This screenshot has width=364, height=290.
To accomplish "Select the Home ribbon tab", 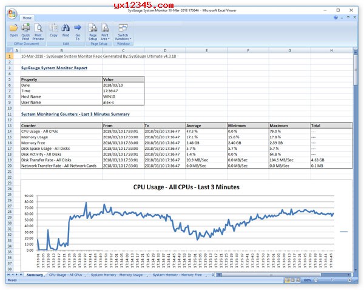I will (27, 18).
